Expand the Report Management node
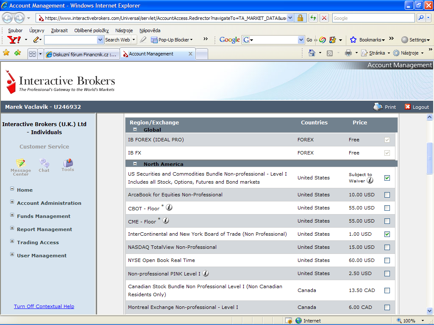434x325 pixels. 12,228
